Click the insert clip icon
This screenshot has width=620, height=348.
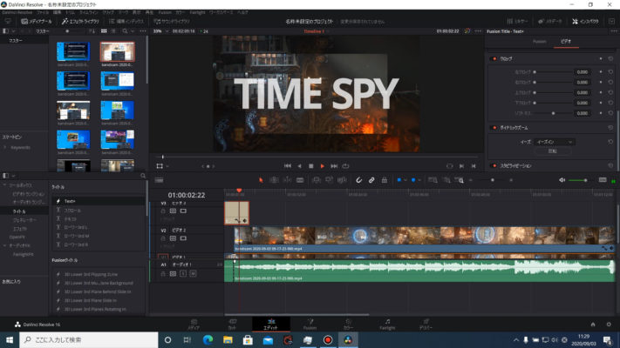tap(316, 180)
